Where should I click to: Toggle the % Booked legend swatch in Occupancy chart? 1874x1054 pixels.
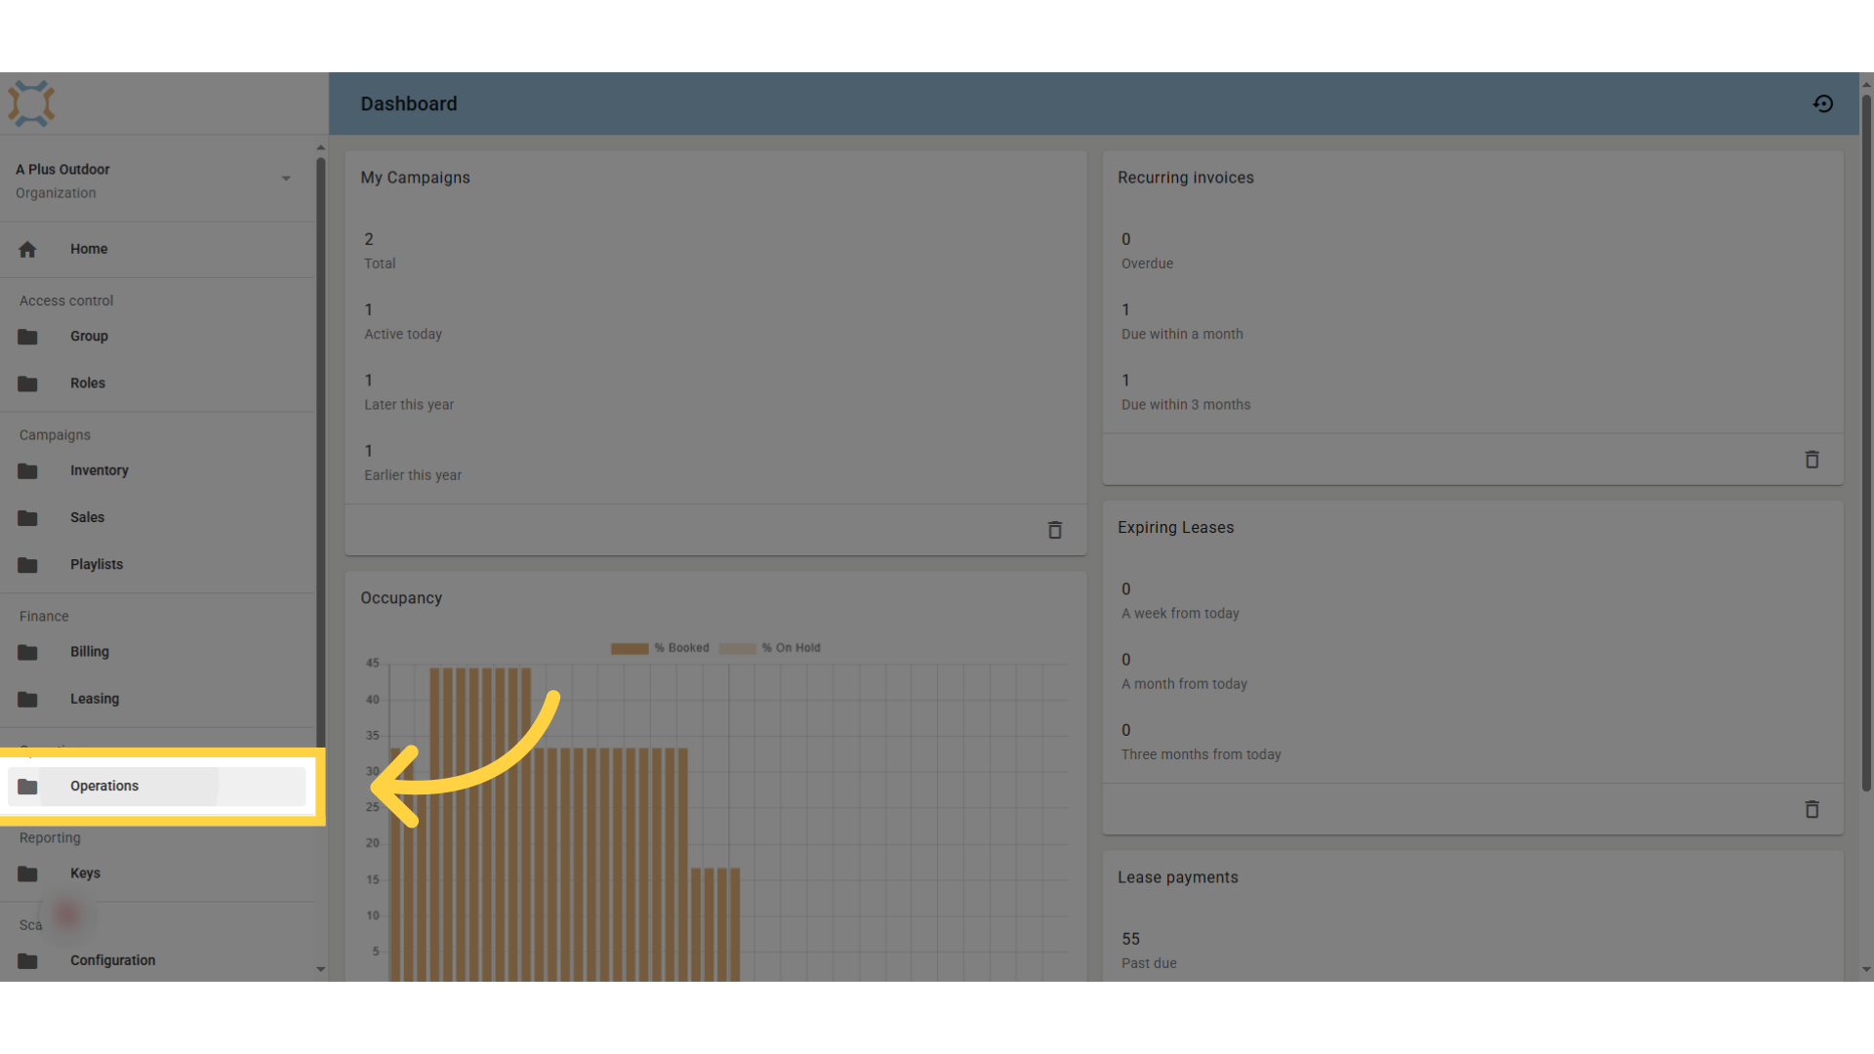[x=630, y=648]
